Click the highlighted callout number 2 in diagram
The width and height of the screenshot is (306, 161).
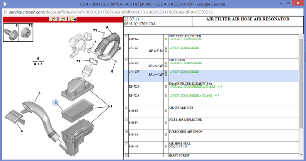pos(56,103)
